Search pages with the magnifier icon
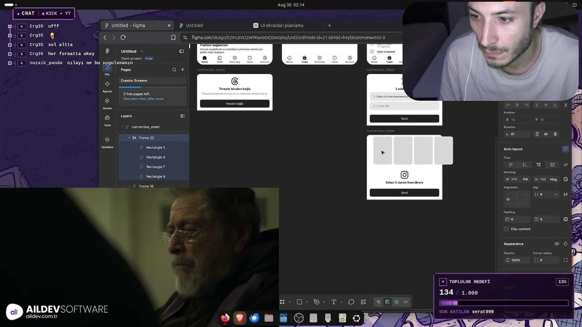The height and width of the screenshot is (327, 582). tap(174, 69)
